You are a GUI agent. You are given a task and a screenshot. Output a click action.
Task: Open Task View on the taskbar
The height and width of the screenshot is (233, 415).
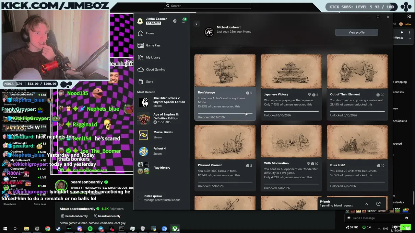tap(15, 229)
